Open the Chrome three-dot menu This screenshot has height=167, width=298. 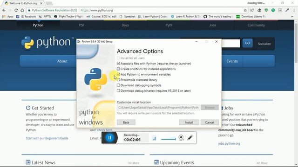pos(294,10)
